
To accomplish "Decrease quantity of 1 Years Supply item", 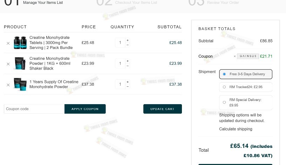I will 128,87.
